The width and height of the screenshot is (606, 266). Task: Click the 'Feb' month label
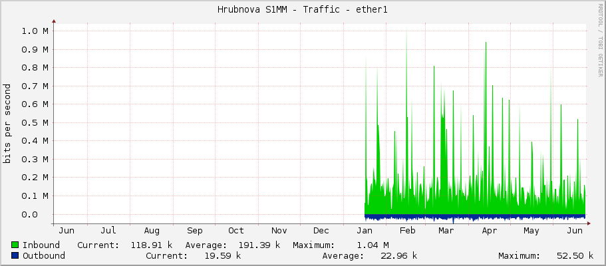coord(407,231)
